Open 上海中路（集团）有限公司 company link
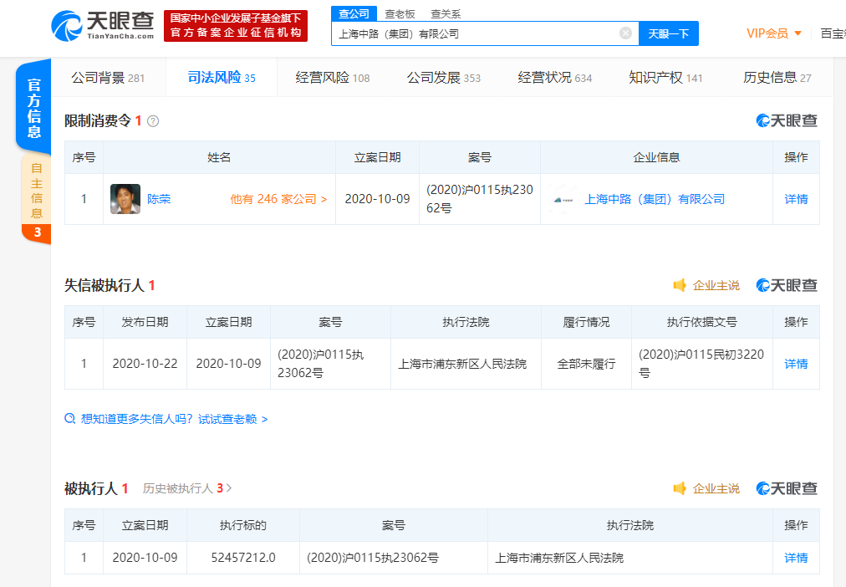The image size is (846, 587). point(655,199)
